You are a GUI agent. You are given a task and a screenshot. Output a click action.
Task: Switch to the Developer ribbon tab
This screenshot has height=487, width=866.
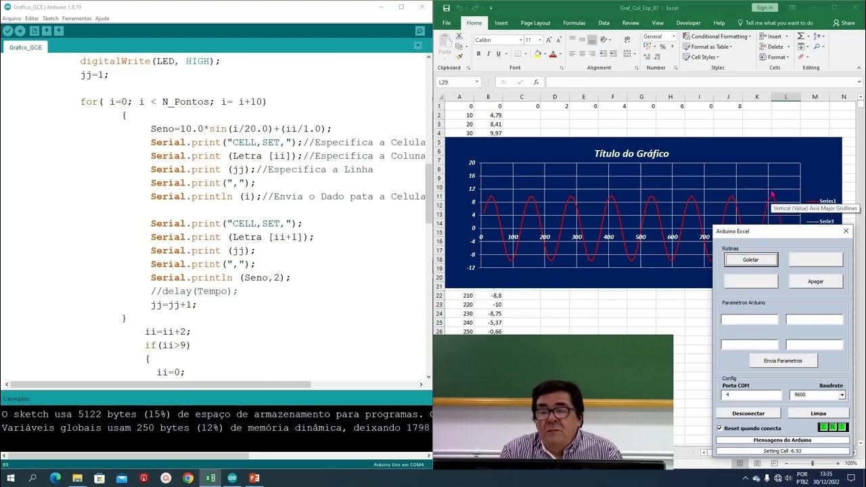coord(689,23)
